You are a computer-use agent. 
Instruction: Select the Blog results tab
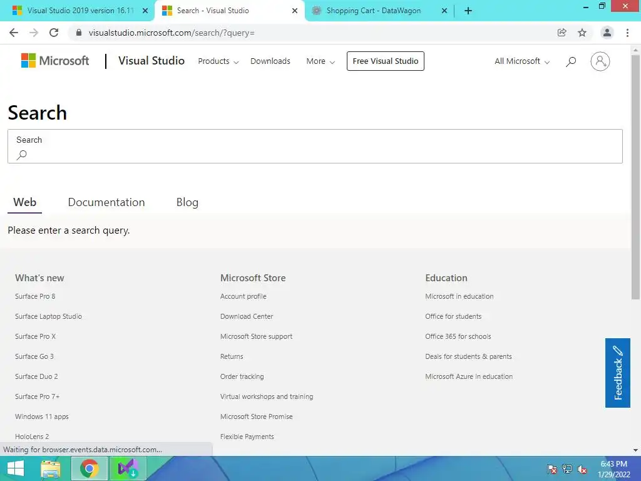pyautogui.click(x=187, y=202)
